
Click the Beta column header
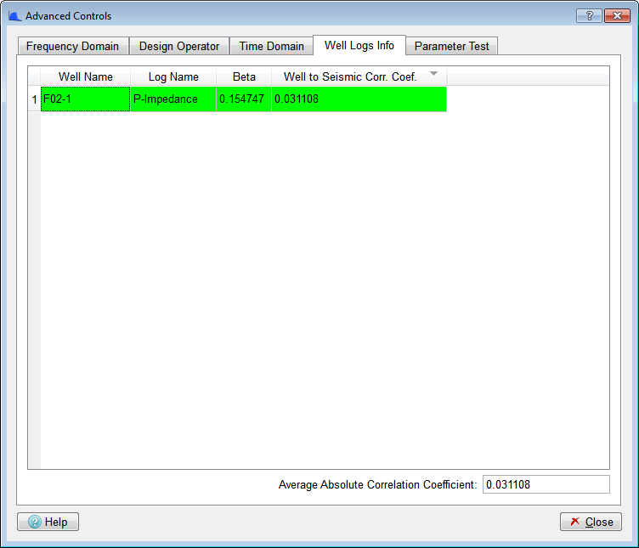pos(244,76)
